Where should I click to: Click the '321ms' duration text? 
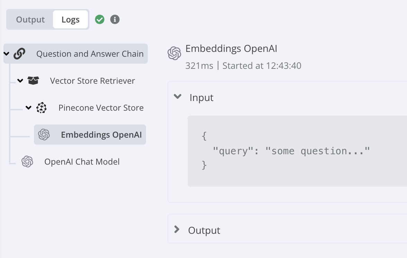click(x=199, y=66)
